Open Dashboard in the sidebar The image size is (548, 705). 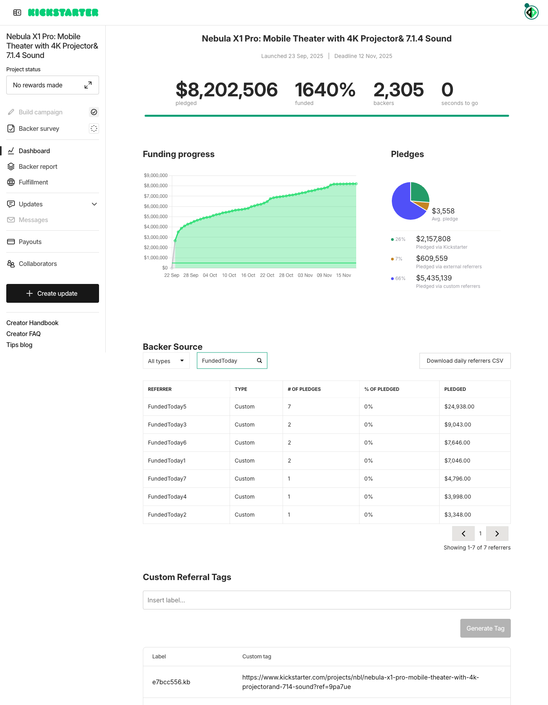click(34, 151)
